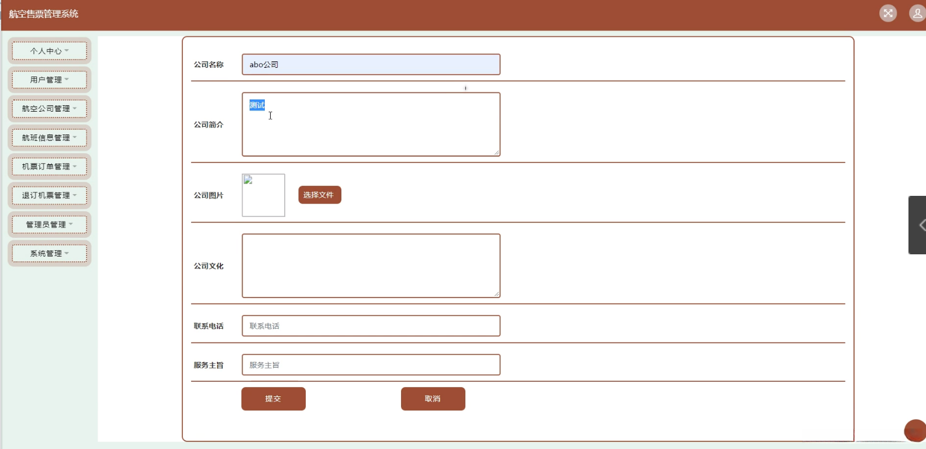
Task: Submit the form with 提交 button
Action: (274, 399)
